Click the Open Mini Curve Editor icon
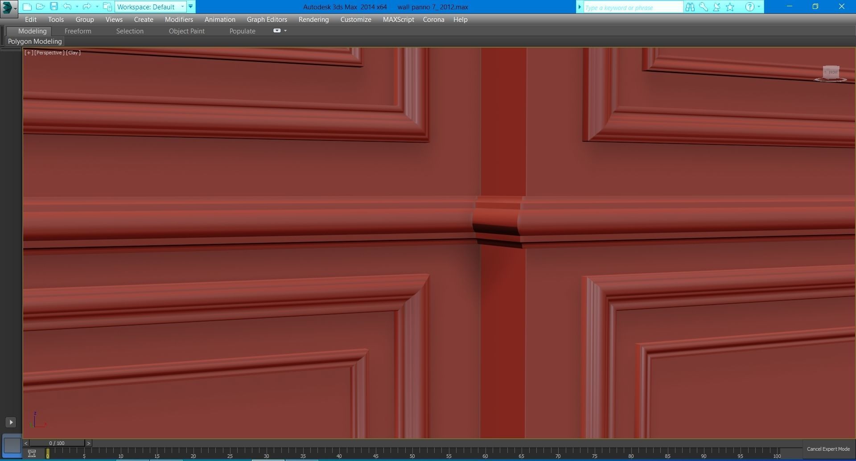856x461 pixels. [32, 454]
